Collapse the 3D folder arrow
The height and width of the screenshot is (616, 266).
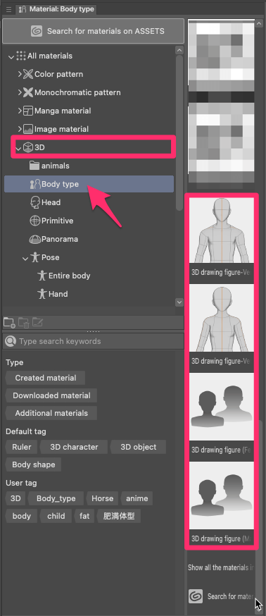pyautogui.click(x=18, y=148)
